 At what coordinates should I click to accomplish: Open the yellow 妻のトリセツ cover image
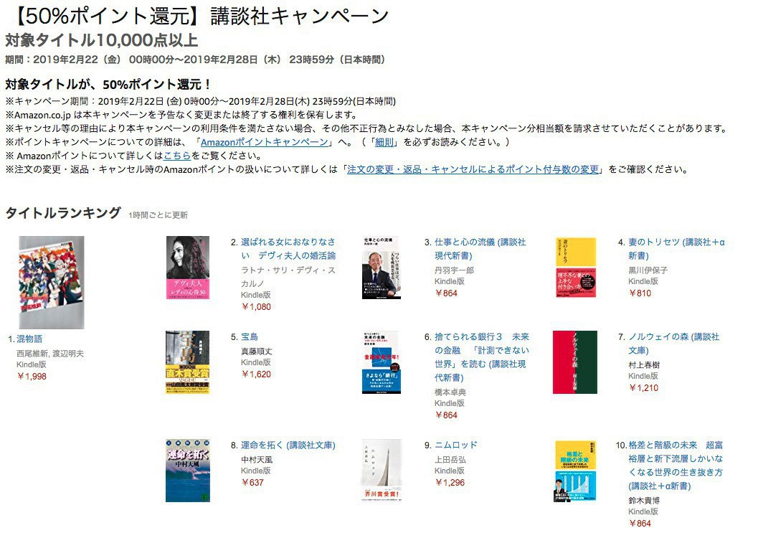point(576,268)
